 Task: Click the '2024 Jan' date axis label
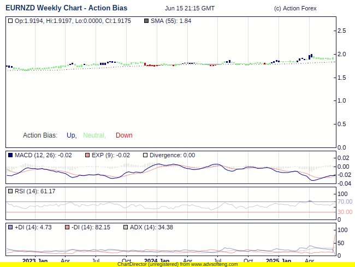point(156,261)
